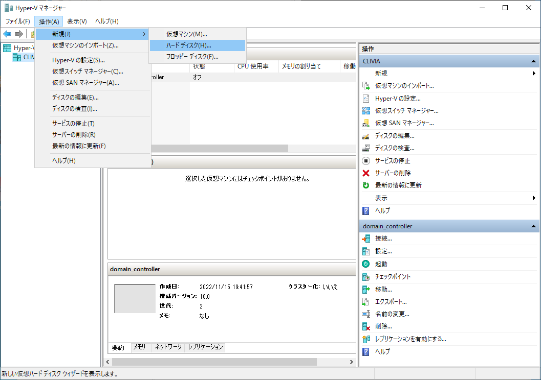Click the red X サーバーの削除 icon

366,173
